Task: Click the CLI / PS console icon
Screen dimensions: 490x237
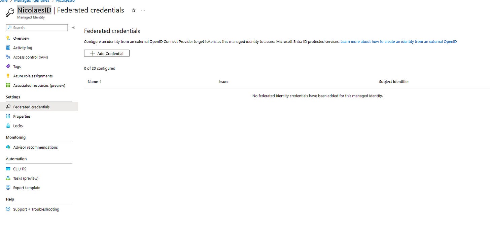Action: coord(8,169)
